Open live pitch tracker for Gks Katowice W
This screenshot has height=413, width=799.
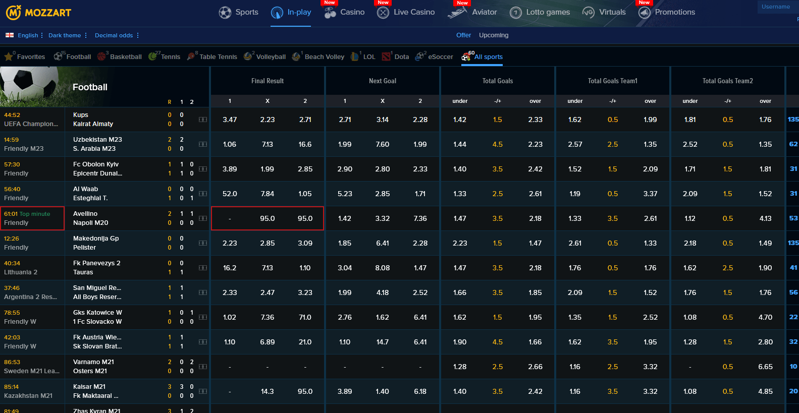(x=203, y=317)
